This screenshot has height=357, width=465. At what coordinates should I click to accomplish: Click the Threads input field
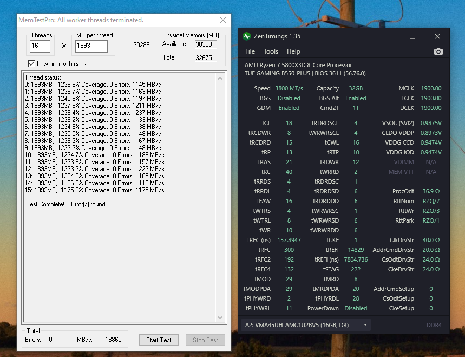point(40,46)
